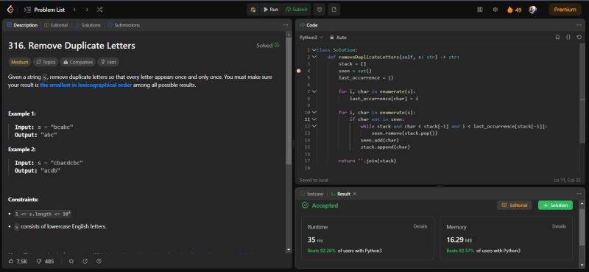Expand the Medium difficulty tag

click(x=20, y=62)
